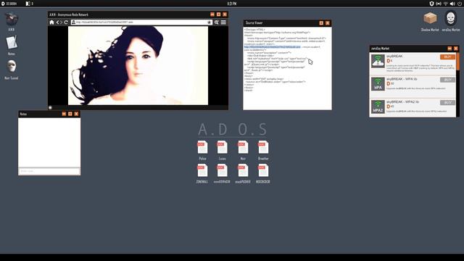Toggle the sound speaker icon
Image resolution: width=464 pixels, height=261 pixels.
[452, 4]
